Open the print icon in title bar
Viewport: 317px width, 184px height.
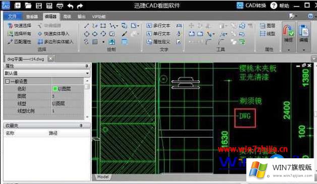(60, 6)
